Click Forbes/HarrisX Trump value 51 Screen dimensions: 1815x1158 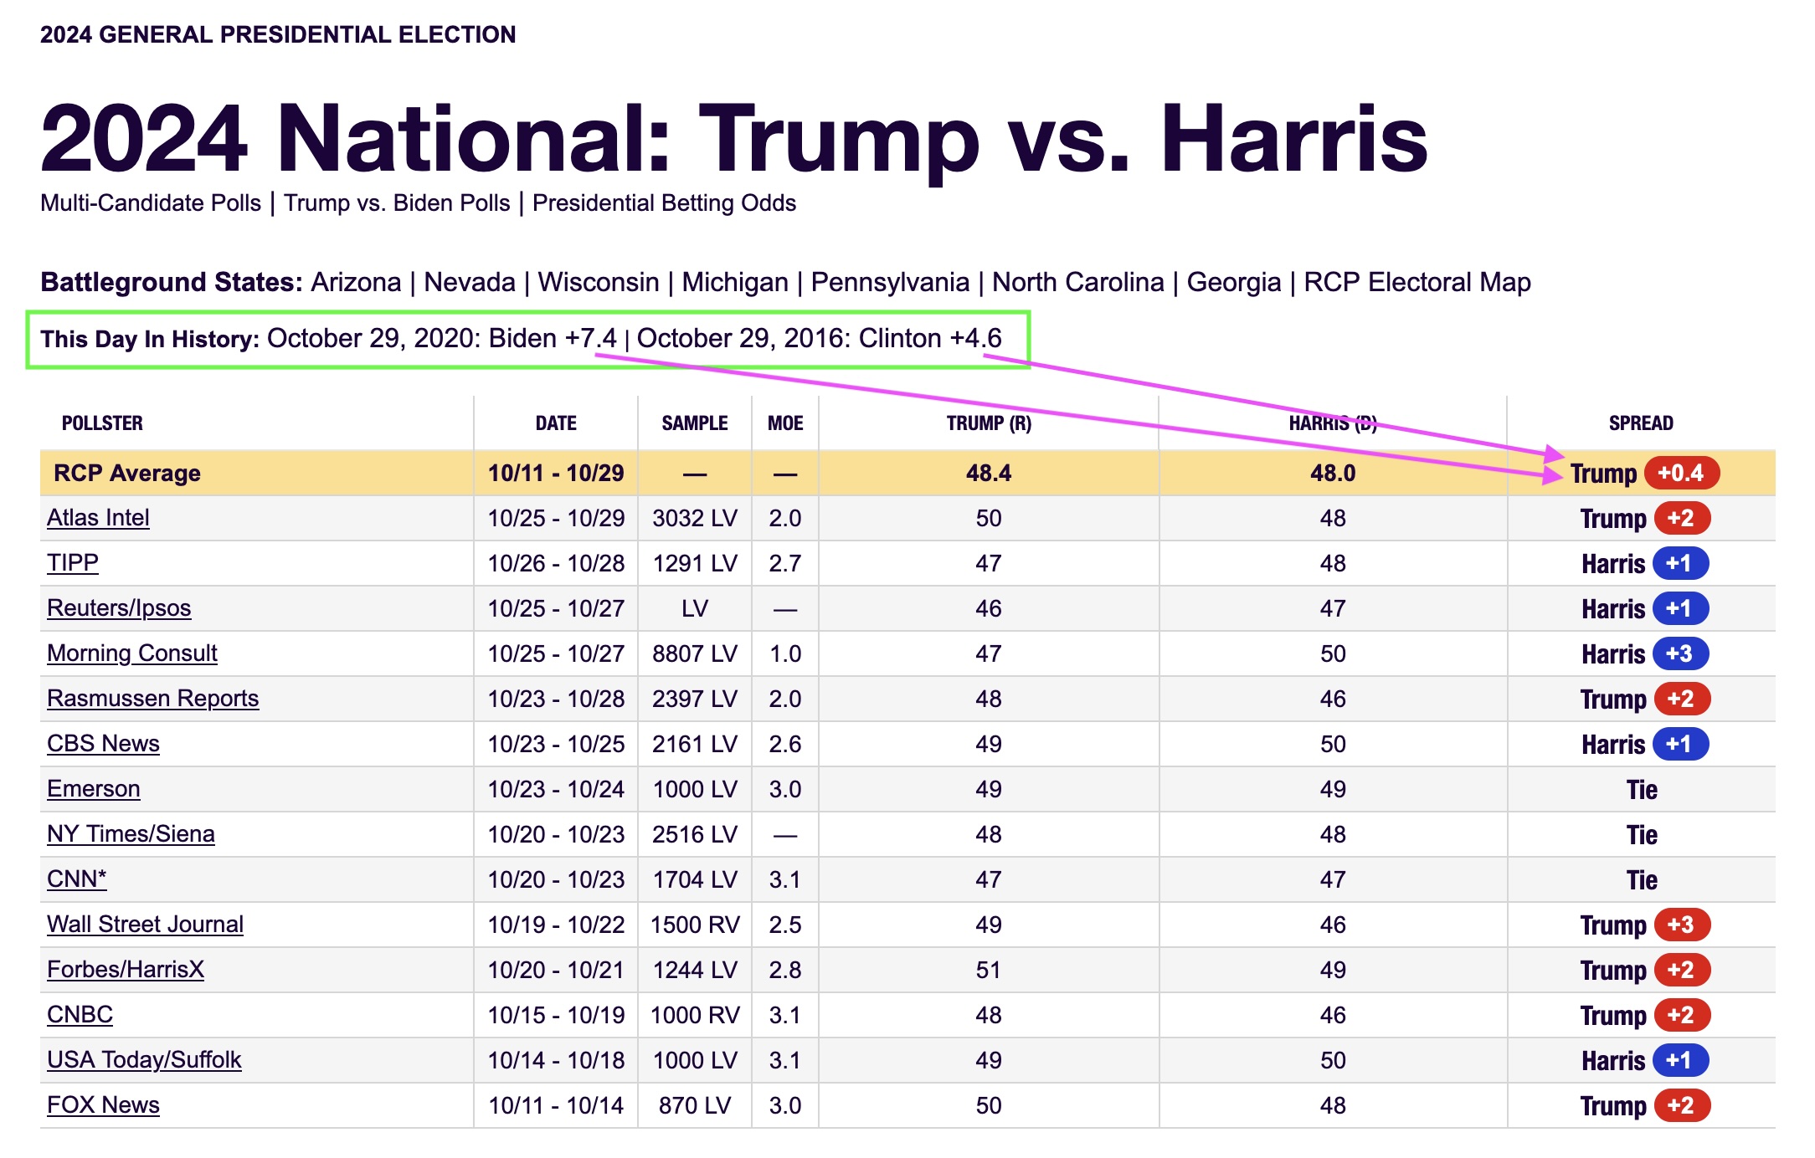tap(989, 970)
